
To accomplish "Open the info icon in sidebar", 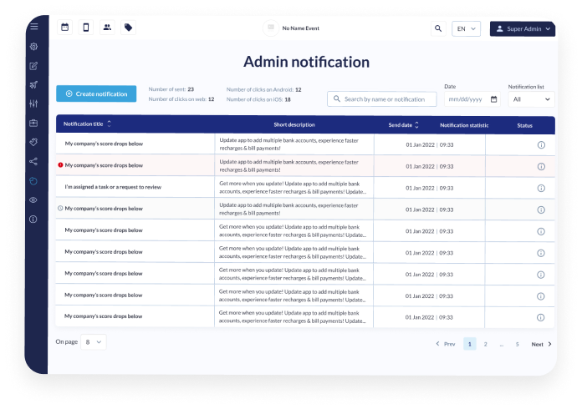I will coord(33,220).
